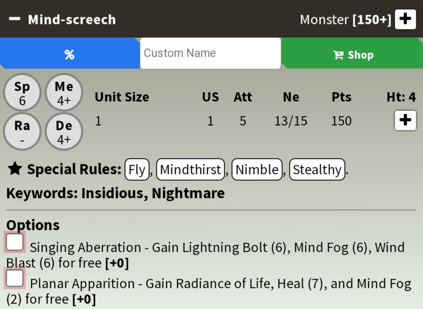Enable the Singing Aberration option

[15, 242]
